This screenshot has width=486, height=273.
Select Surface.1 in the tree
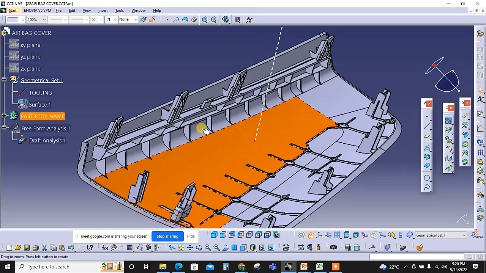pos(39,105)
